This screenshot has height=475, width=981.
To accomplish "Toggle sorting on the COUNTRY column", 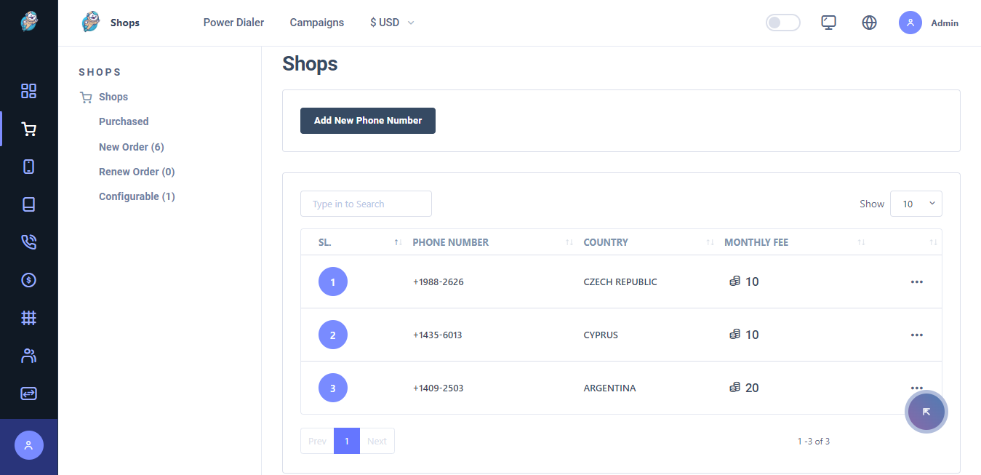I will click(x=710, y=242).
